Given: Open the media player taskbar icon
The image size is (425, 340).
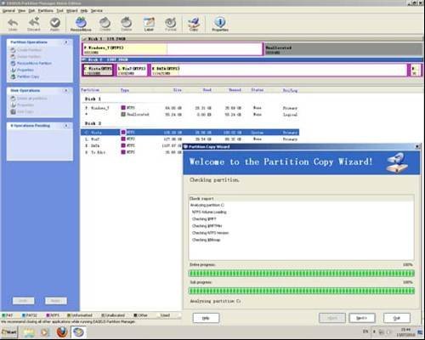Looking at the screenshot, I should tap(45, 332).
